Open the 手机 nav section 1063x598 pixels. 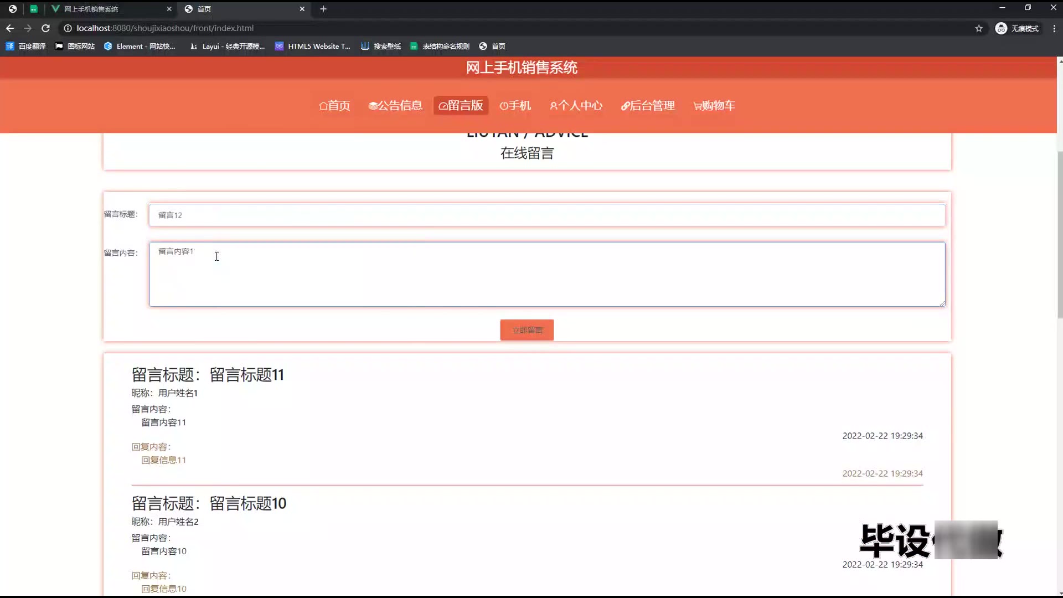[x=515, y=106]
